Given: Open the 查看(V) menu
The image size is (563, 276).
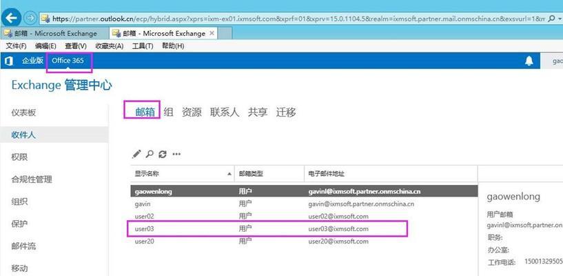Looking at the screenshot, I should coord(76,46).
